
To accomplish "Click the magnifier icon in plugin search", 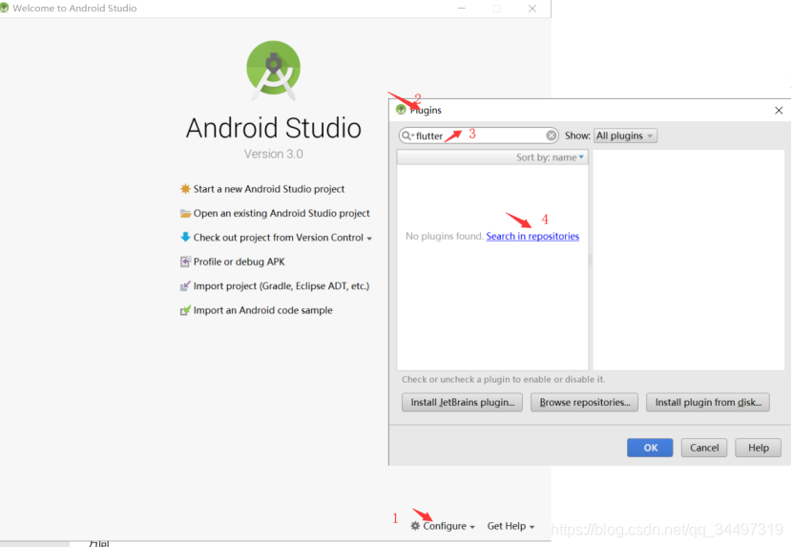I will [407, 136].
